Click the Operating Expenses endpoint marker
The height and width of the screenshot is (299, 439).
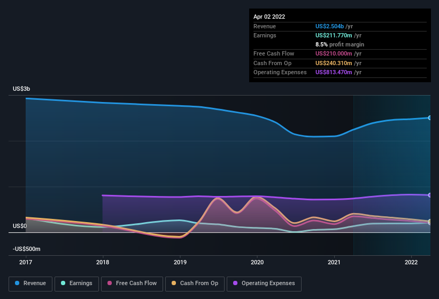pyautogui.click(x=430, y=195)
